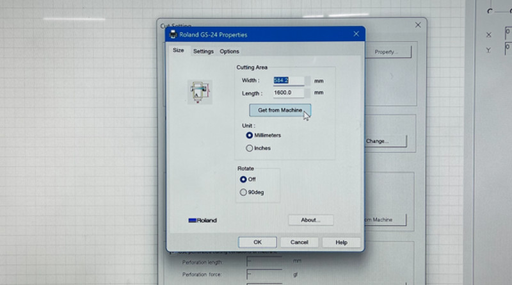Select the Inches unit radio button

coord(250,148)
